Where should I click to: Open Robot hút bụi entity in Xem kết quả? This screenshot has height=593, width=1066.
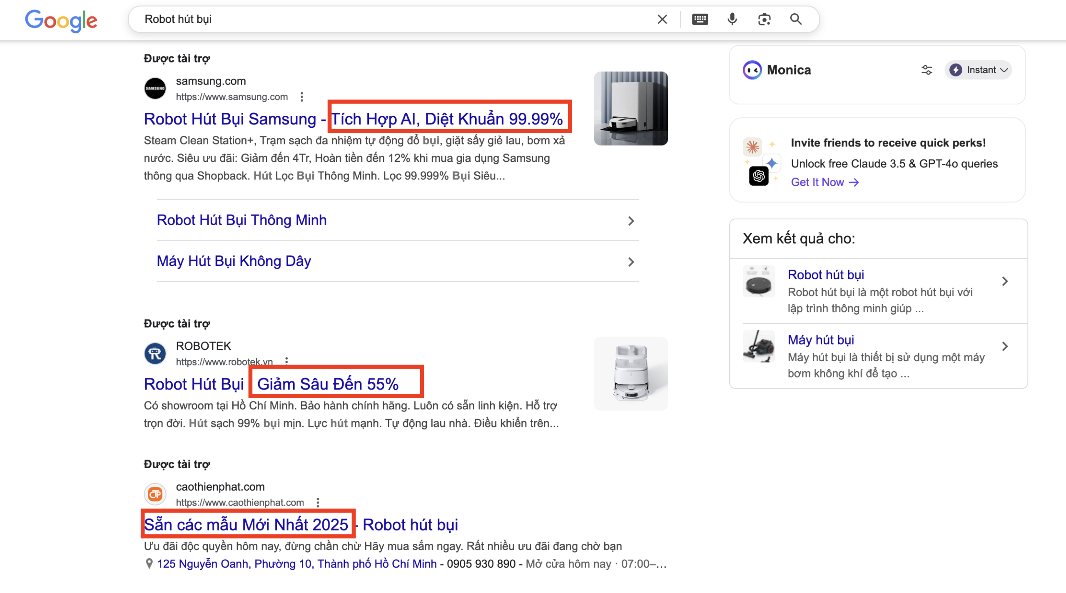point(826,275)
